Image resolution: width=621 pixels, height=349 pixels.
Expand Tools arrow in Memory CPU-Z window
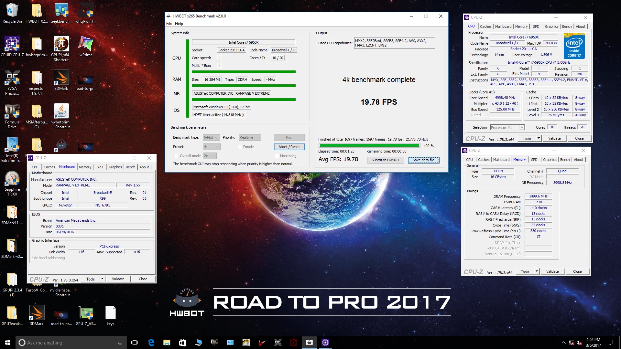click(x=537, y=271)
